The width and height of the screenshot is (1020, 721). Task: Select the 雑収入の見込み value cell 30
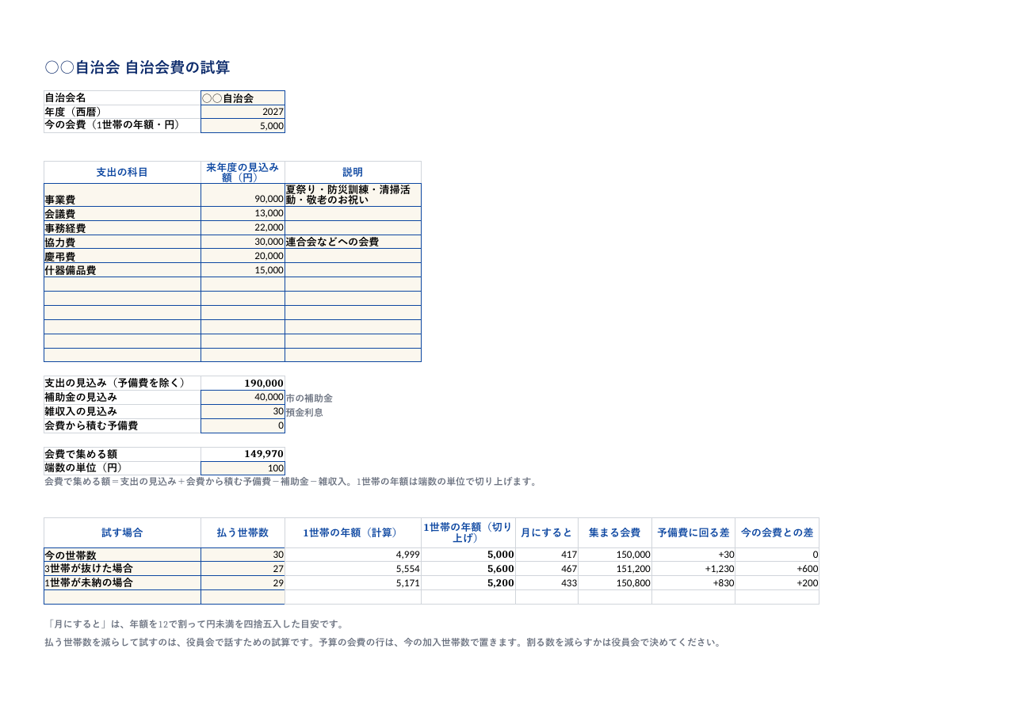(x=243, y=412)
